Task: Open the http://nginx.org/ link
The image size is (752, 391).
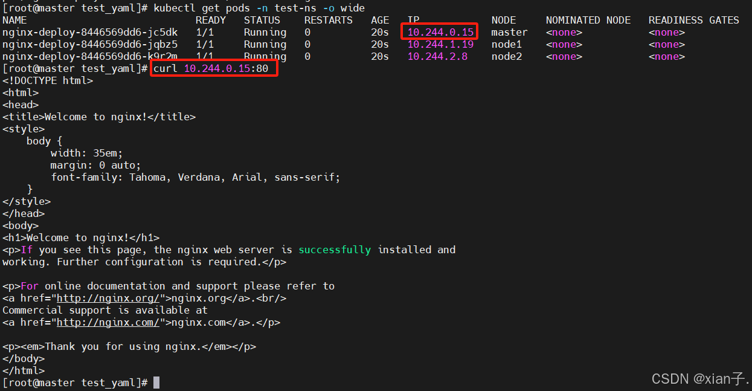Action: [x=108, y=298]
